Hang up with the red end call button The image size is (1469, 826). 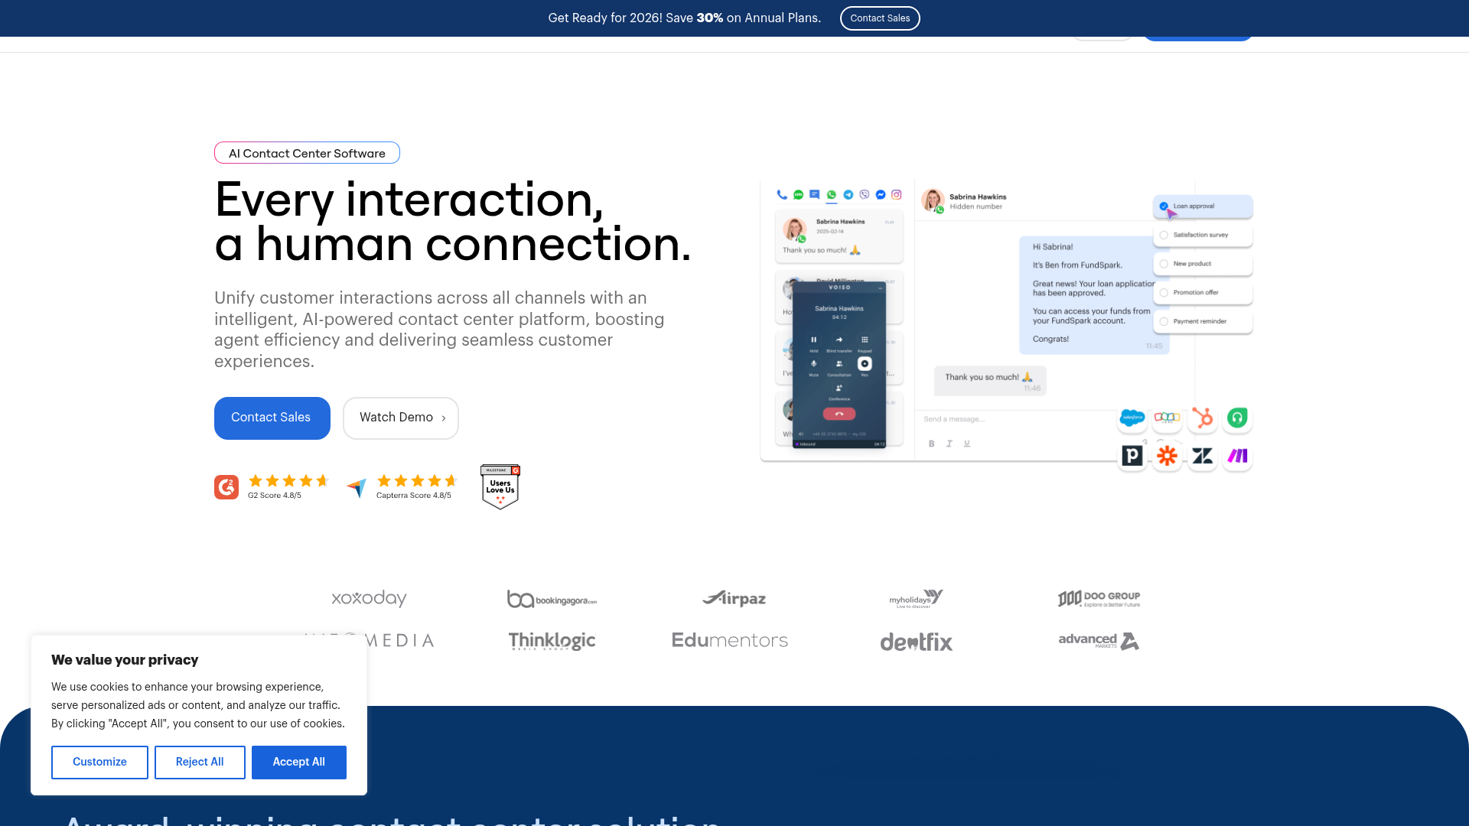pos(839,412)
